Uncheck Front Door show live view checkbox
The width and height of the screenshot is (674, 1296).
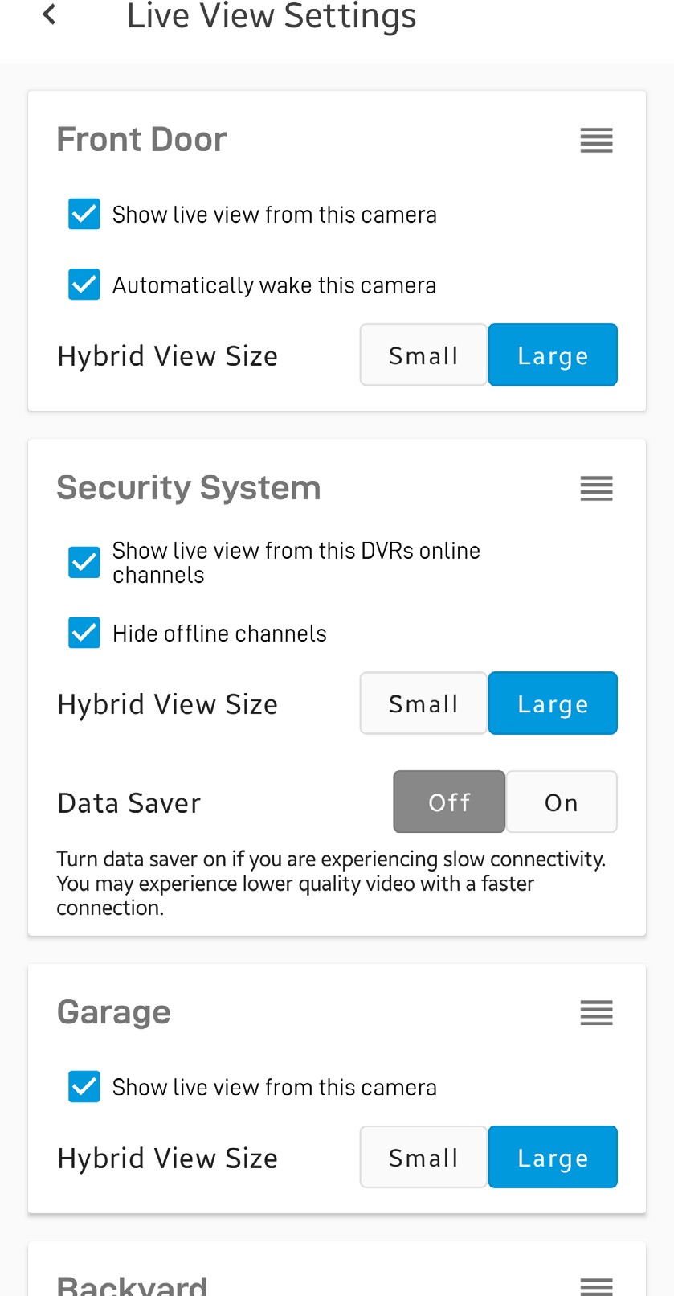coord(84,215)
